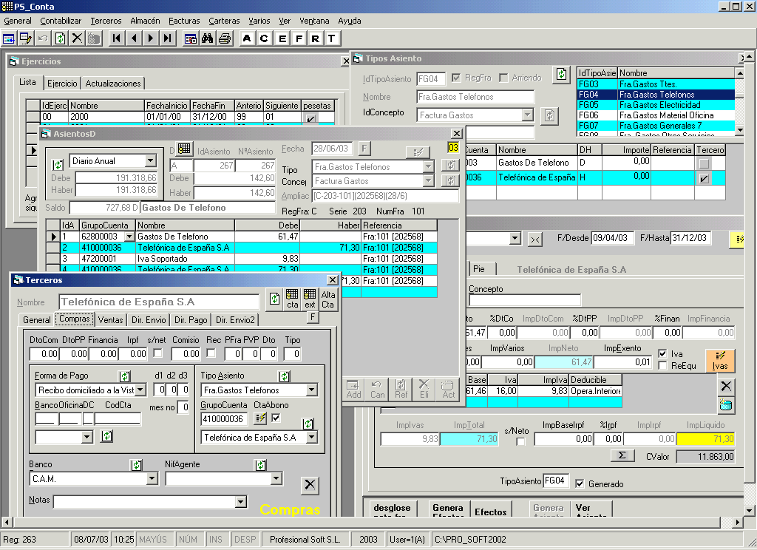Image resolution: width=757 pixels, height=550 pixels.
Task: Open the Diario Anual dropdown
Action: coord(150,160)
